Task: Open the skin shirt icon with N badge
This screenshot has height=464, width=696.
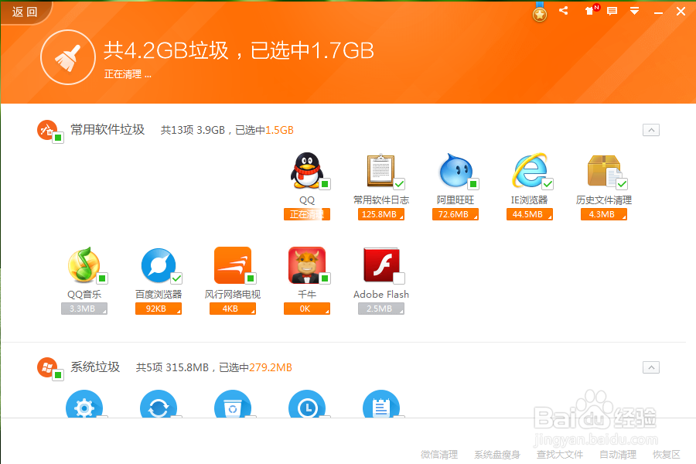Action: (x=590, y=10)
